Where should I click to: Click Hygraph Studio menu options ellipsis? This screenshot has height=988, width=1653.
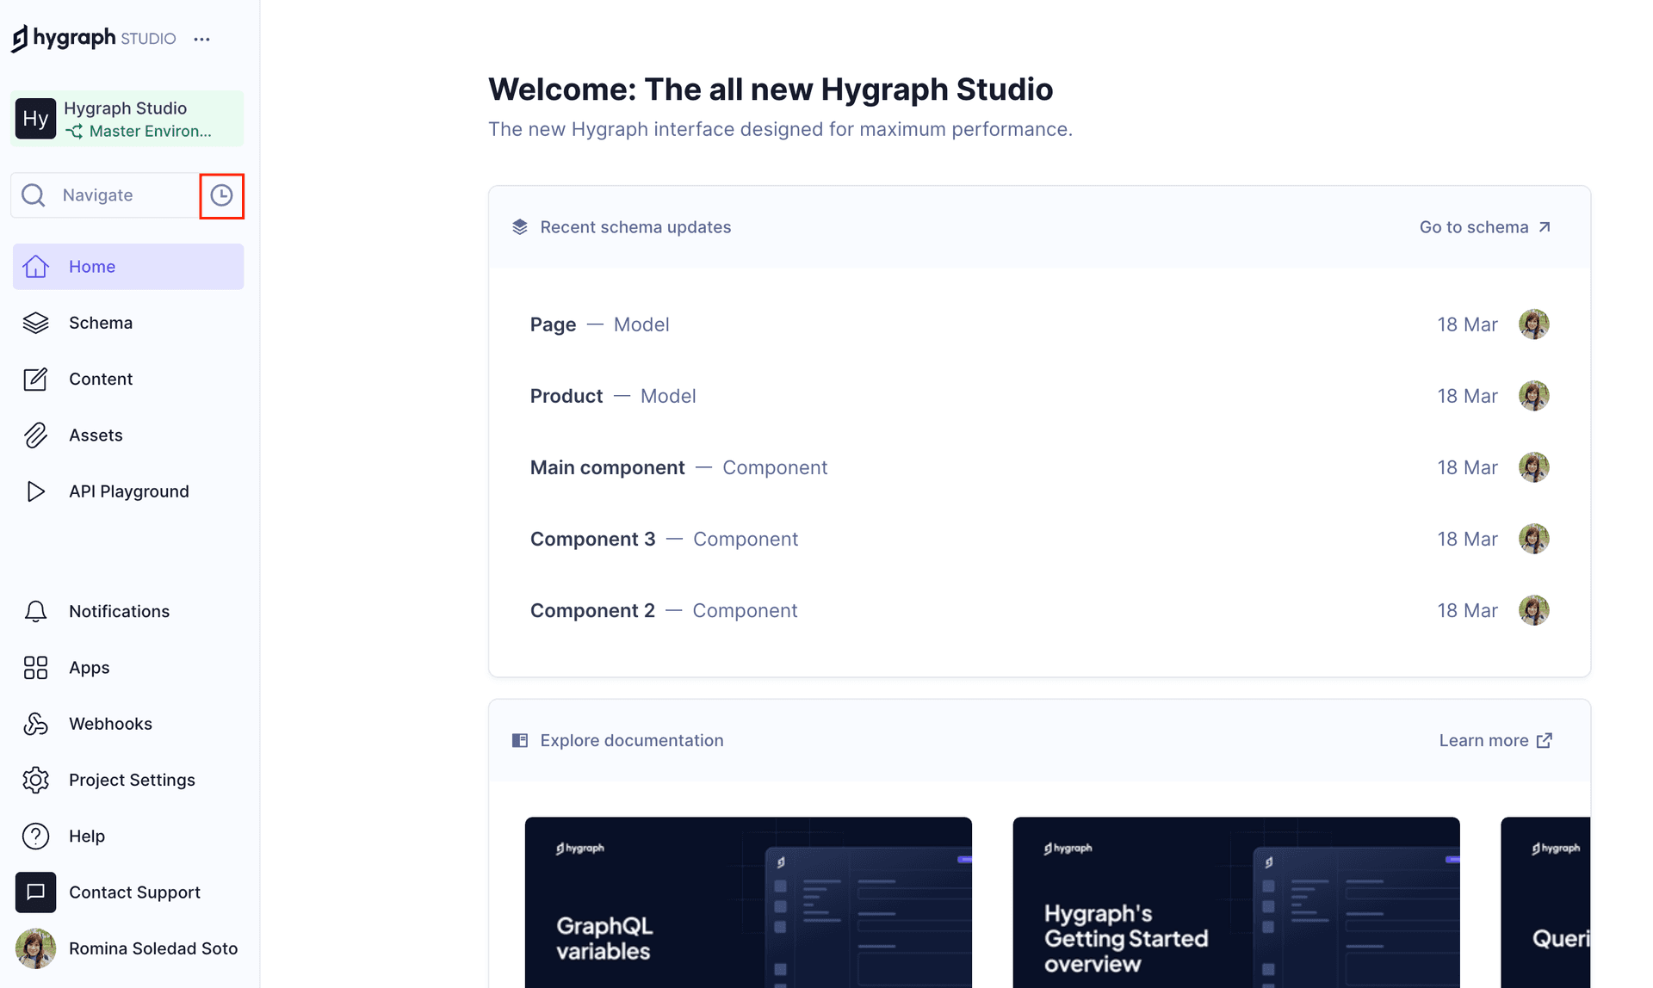(x=201, y=38)
